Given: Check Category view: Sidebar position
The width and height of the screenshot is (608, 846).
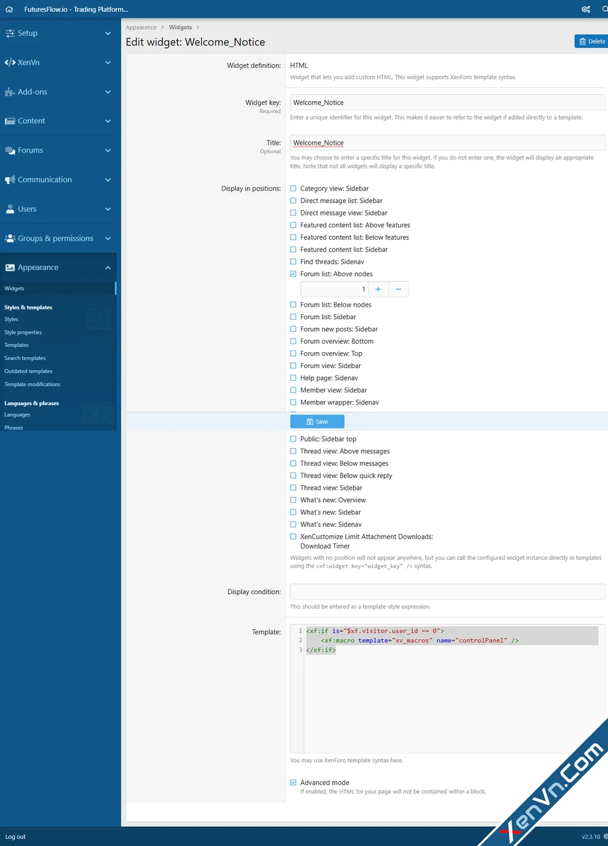Looking at the screenshot, I should point(293,188).
